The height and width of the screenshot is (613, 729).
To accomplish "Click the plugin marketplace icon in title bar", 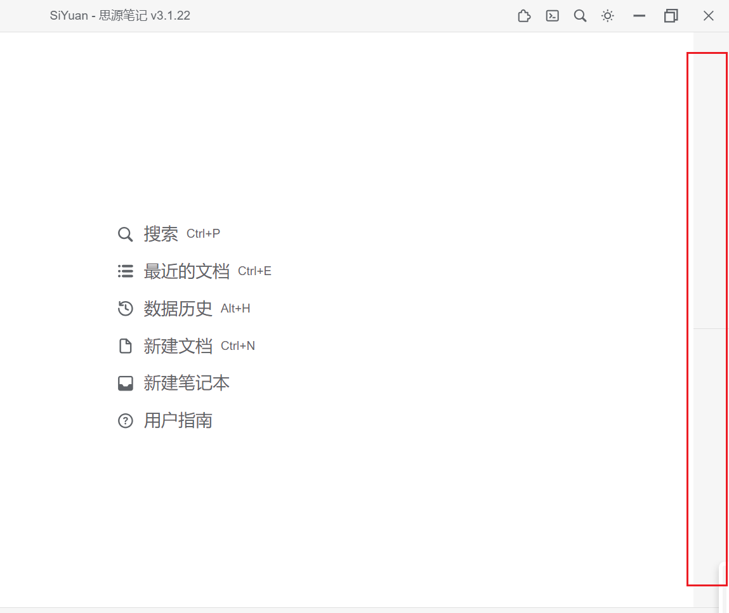I will [x=523, y=15].
